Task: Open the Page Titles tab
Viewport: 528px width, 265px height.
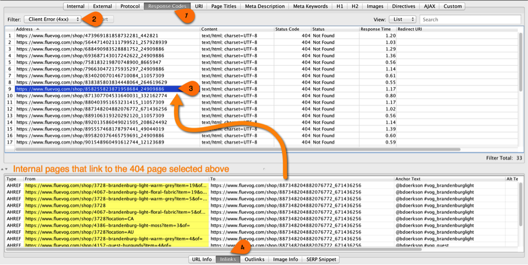Action: (224, 7)
